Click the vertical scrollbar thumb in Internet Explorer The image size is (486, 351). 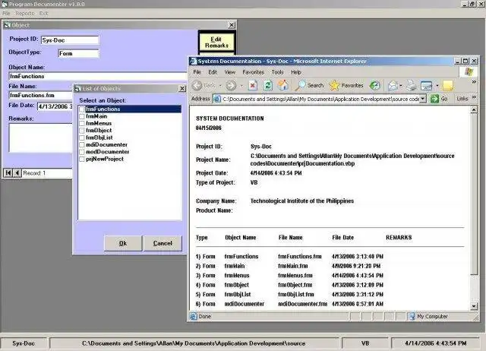click(474, 194)
